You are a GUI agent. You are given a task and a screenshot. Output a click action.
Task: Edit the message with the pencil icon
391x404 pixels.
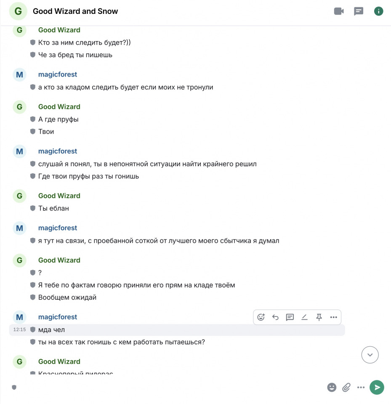click(x=304, y=317)
